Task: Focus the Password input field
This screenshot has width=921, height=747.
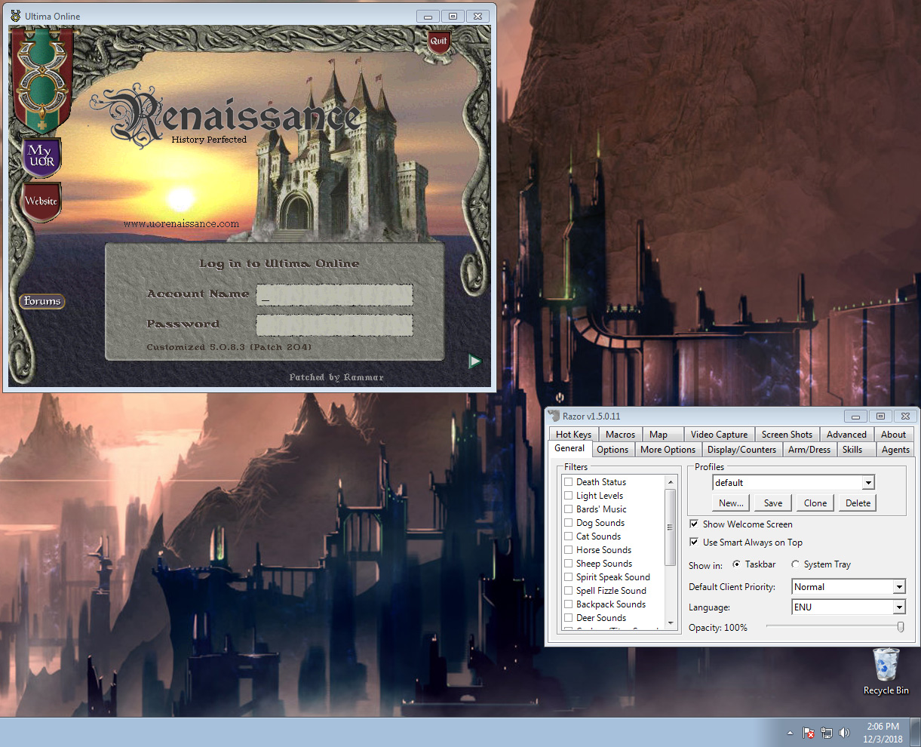Action: [334, 325]
